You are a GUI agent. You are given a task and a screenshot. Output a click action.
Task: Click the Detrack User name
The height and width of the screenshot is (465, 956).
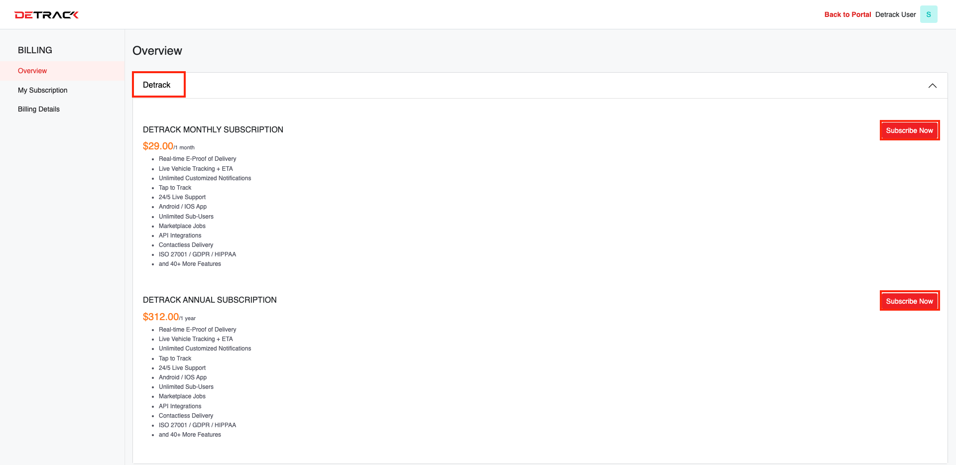(x=895, y=14)
